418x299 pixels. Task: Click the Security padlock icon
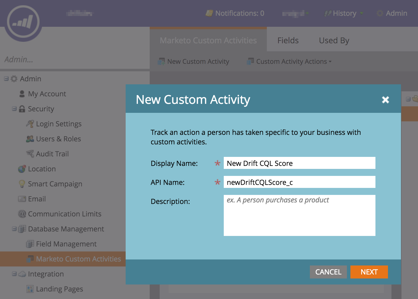point(22,109)
